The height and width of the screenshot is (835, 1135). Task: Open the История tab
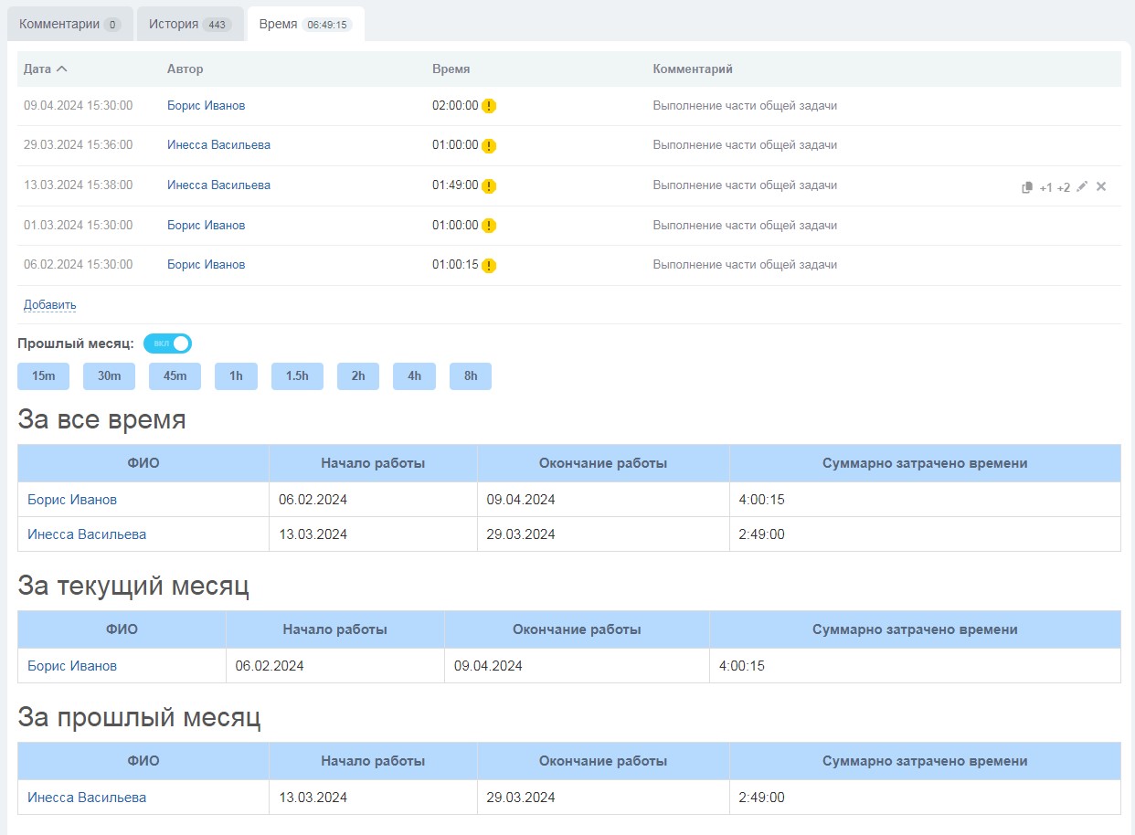click(190, 25)
